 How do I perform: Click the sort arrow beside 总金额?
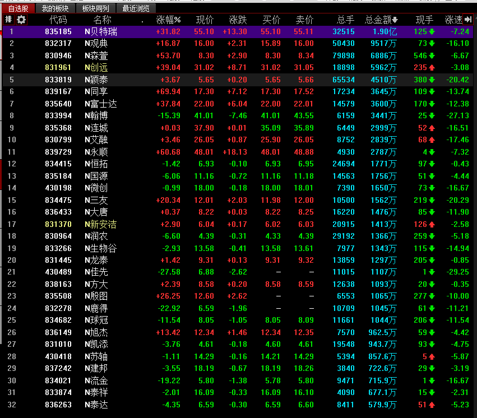click(395, 20)
